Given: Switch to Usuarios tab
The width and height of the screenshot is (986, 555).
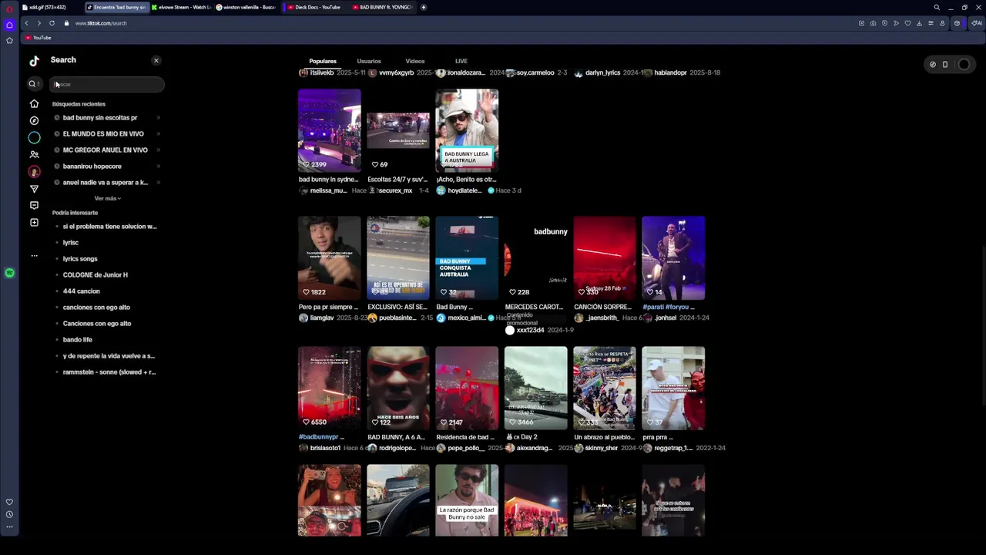Looking at the screenshot, I should pyautogui.click(x=369, y=61).
